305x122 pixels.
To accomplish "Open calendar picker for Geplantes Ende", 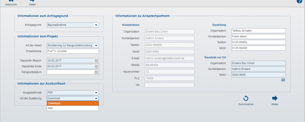I will 96,66.
